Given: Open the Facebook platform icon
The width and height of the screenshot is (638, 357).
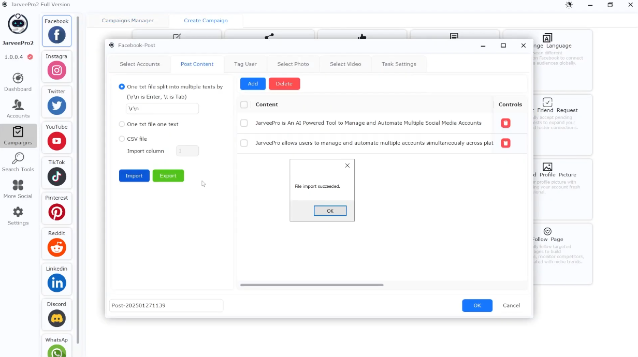Looking at the screenshot, I should [x=56, y=35].
